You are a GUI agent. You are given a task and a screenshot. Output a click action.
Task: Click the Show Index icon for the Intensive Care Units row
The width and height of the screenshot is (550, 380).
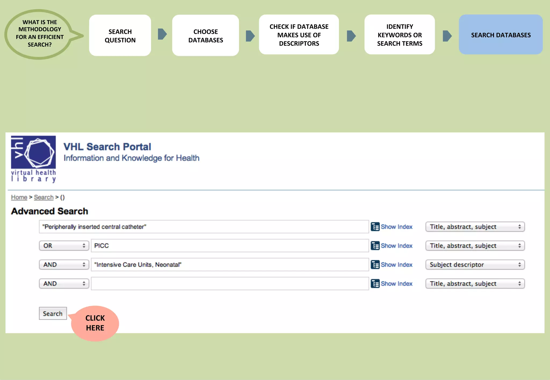point(375,265)
